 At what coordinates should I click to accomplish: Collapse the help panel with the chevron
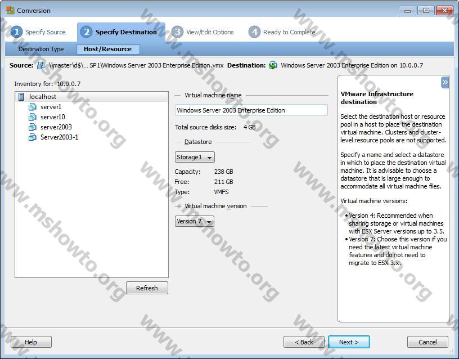click(x=445, y=83)
